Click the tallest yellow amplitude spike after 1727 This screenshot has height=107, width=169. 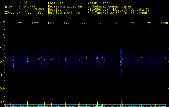coord(121,104)
